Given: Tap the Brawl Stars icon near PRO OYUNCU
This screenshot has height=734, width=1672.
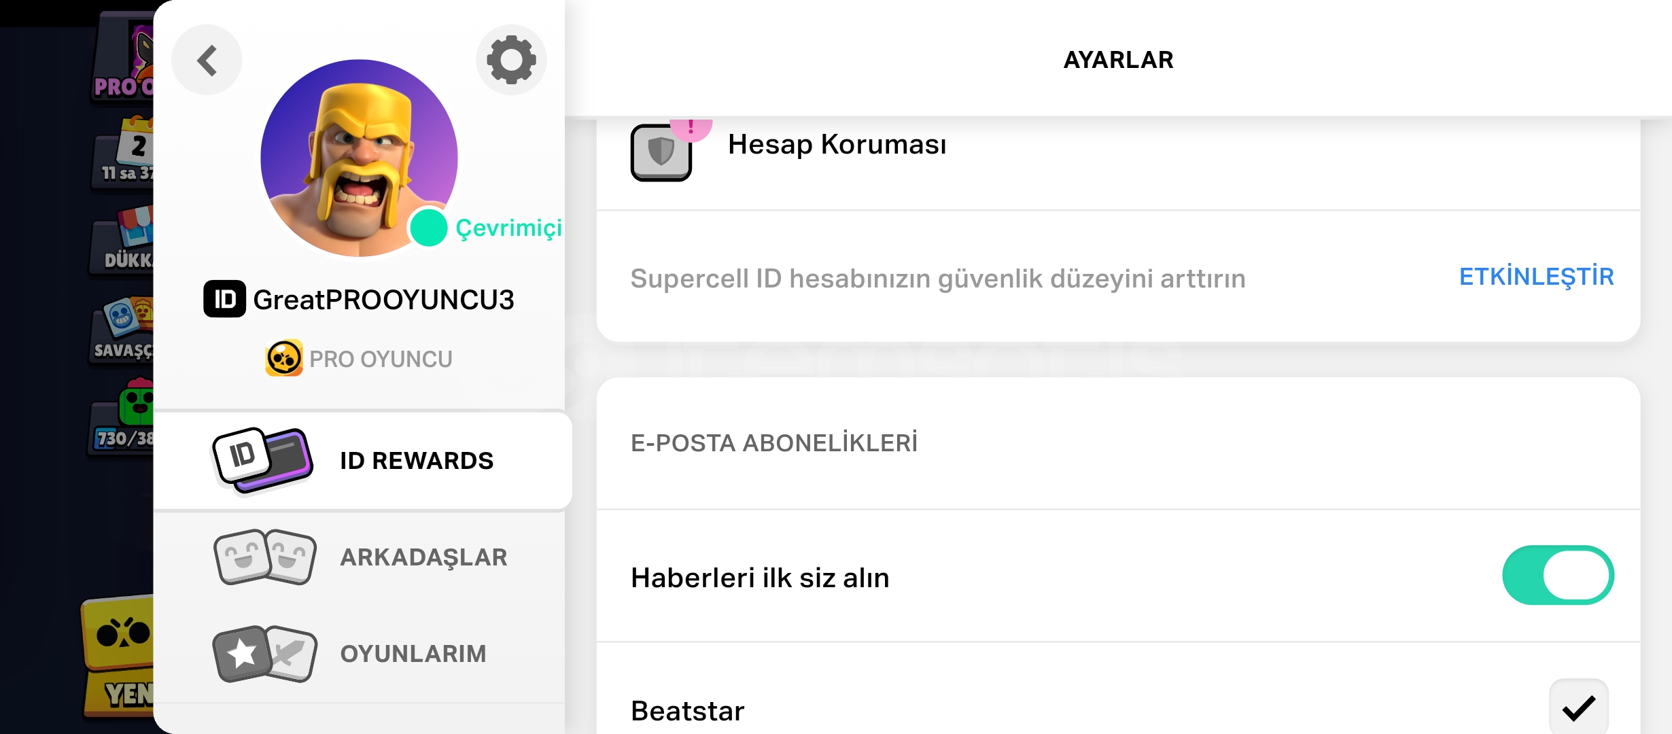Looking at the screenshot, I should click(283, 358).
